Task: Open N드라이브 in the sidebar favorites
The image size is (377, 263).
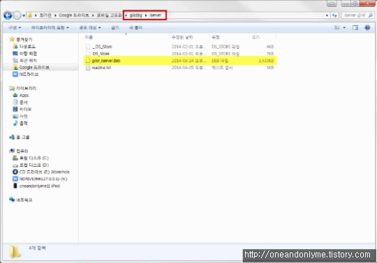Action: pos(26,74)
